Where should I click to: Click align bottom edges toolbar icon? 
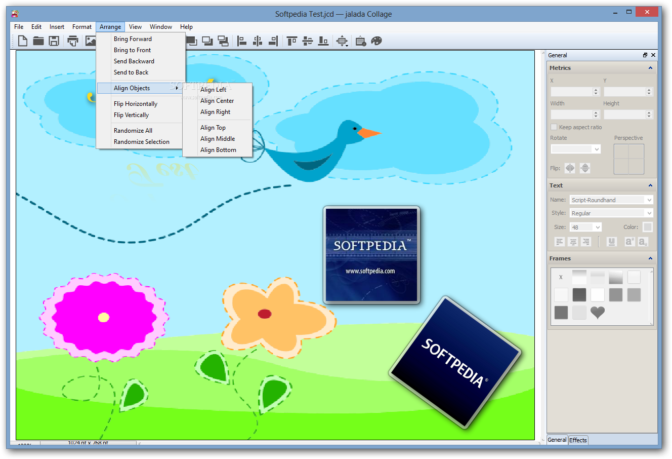[x=323, y=41]
